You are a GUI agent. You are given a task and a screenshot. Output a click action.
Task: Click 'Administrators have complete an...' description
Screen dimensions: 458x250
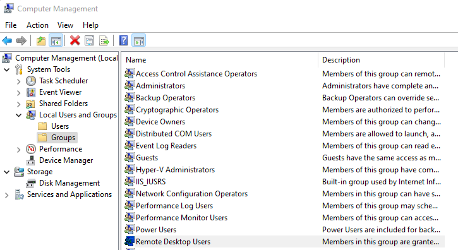(x=380, y=86)
